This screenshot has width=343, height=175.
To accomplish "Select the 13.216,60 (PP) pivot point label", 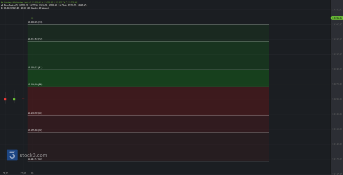I will [x=35, y=84].
